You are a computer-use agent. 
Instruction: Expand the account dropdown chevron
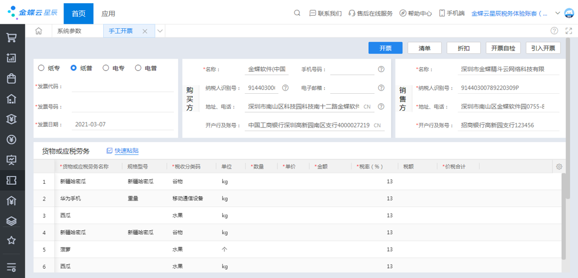[558, 13]
